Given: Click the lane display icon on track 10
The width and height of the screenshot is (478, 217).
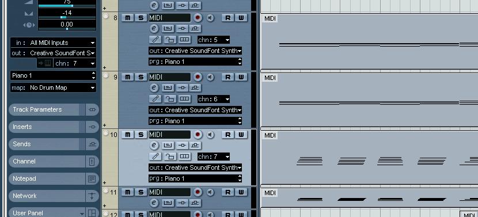Looking at the screenshot, I should (184, 157).
